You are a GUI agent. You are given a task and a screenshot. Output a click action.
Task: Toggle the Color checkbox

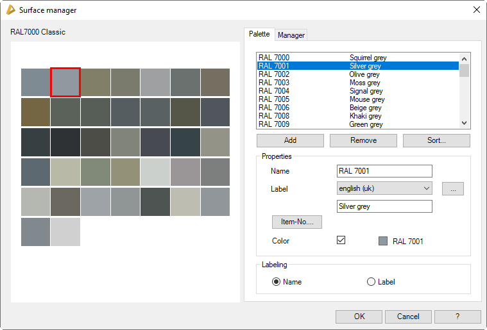pyautogui.click(x=341, y=240)
